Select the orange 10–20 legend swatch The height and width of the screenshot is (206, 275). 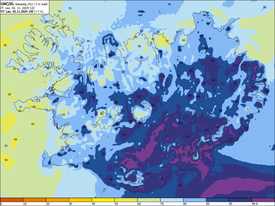[35, 200]
